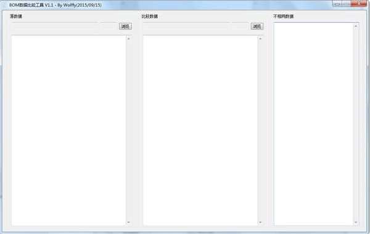This screenshot has height=234, width=370.
Task: Click the up arrow of 比较数据 list scrollbar
Action: (260, 39)
